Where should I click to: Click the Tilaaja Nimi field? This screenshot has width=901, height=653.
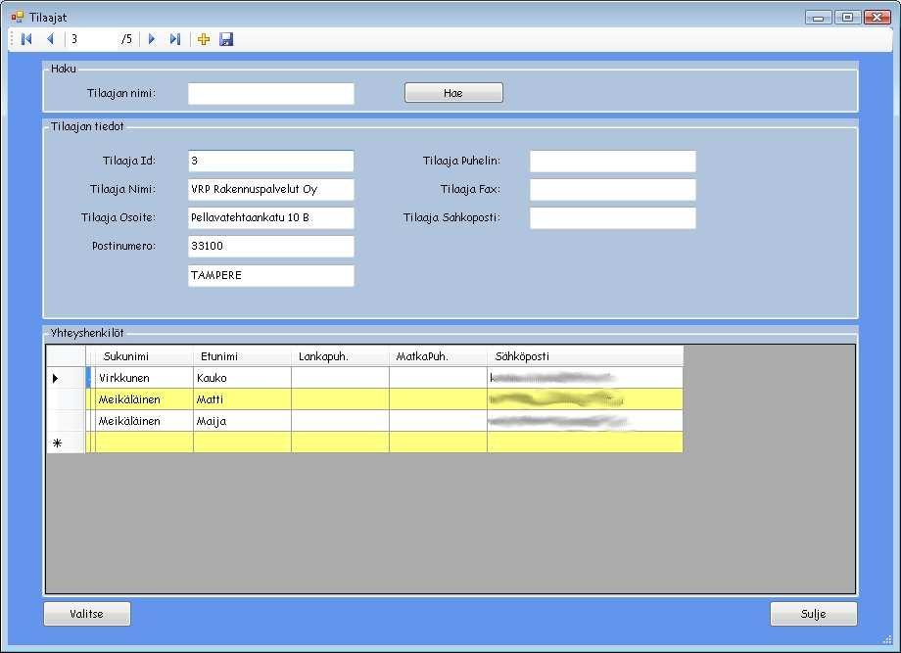click(271, 190)
